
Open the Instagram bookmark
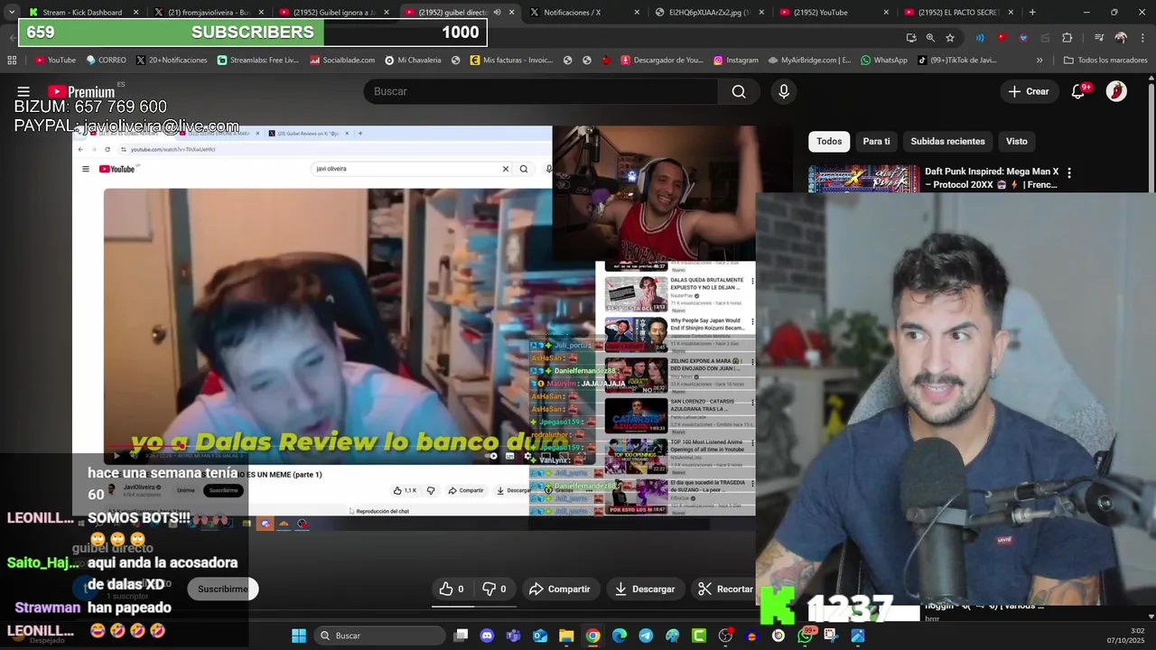736,60
